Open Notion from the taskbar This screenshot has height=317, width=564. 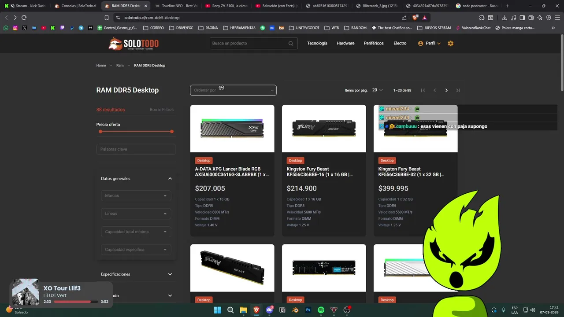[x=282, y=310]
